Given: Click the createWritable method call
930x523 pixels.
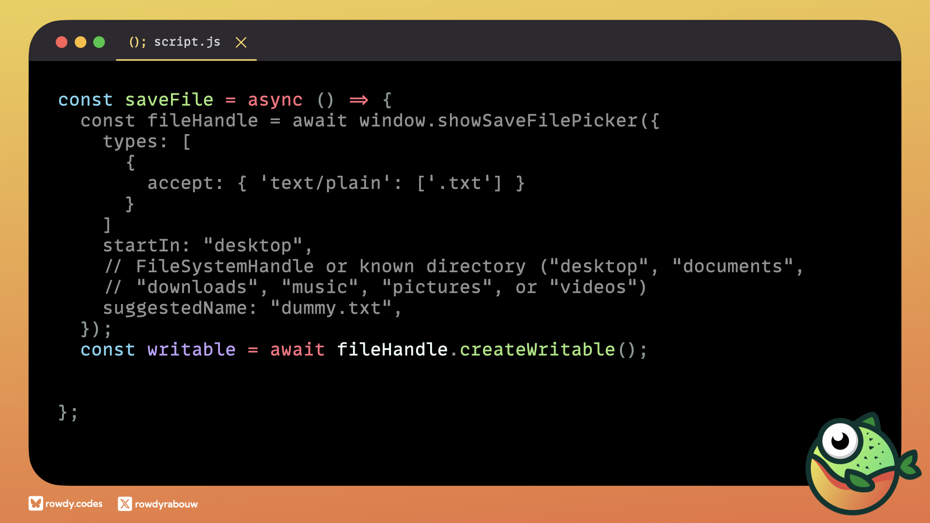Looking at the screenshot, I should click(x=537, y=350).
